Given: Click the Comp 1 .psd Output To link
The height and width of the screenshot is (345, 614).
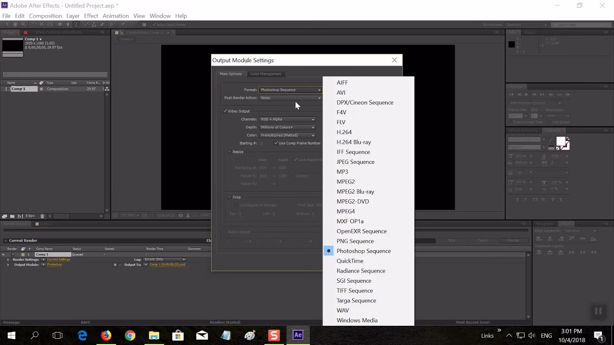Looking at the screenshot, I should tap(167, 264).
